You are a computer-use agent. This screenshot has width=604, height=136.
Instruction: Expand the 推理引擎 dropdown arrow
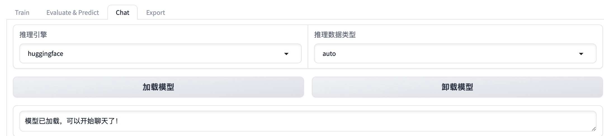point(286,54)
